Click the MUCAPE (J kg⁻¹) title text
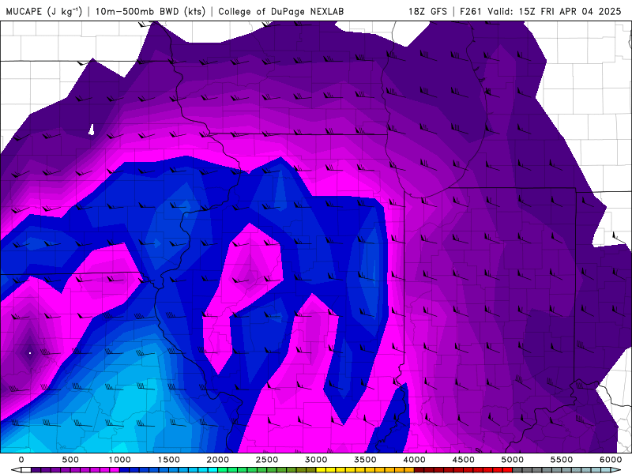Screen dimensions: 632x474 pyautogui.click(x=44, y=11)
